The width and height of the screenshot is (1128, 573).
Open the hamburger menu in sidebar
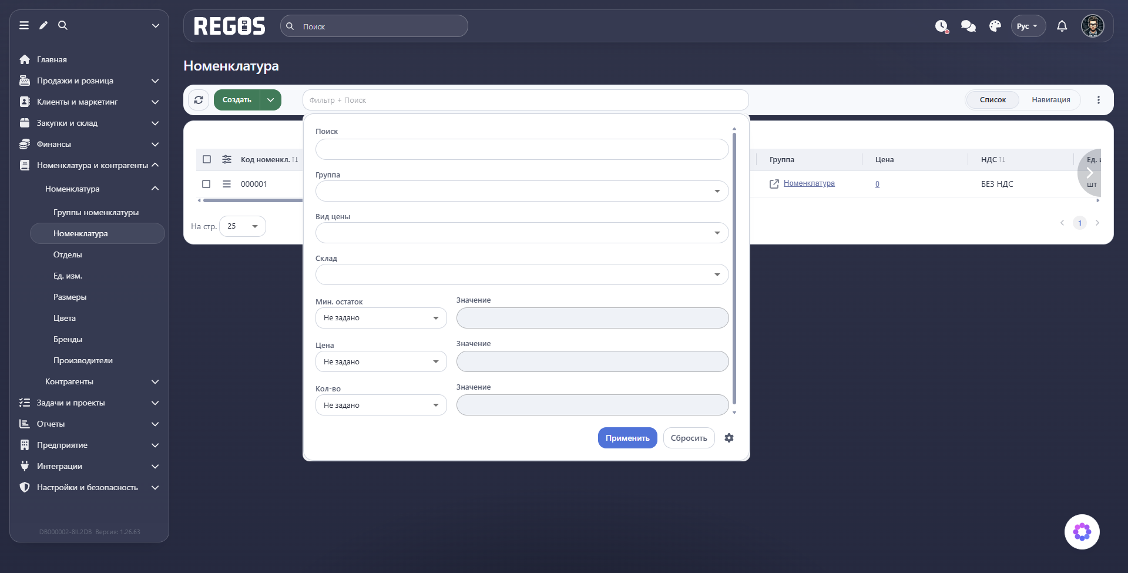(x=24, y=25)
